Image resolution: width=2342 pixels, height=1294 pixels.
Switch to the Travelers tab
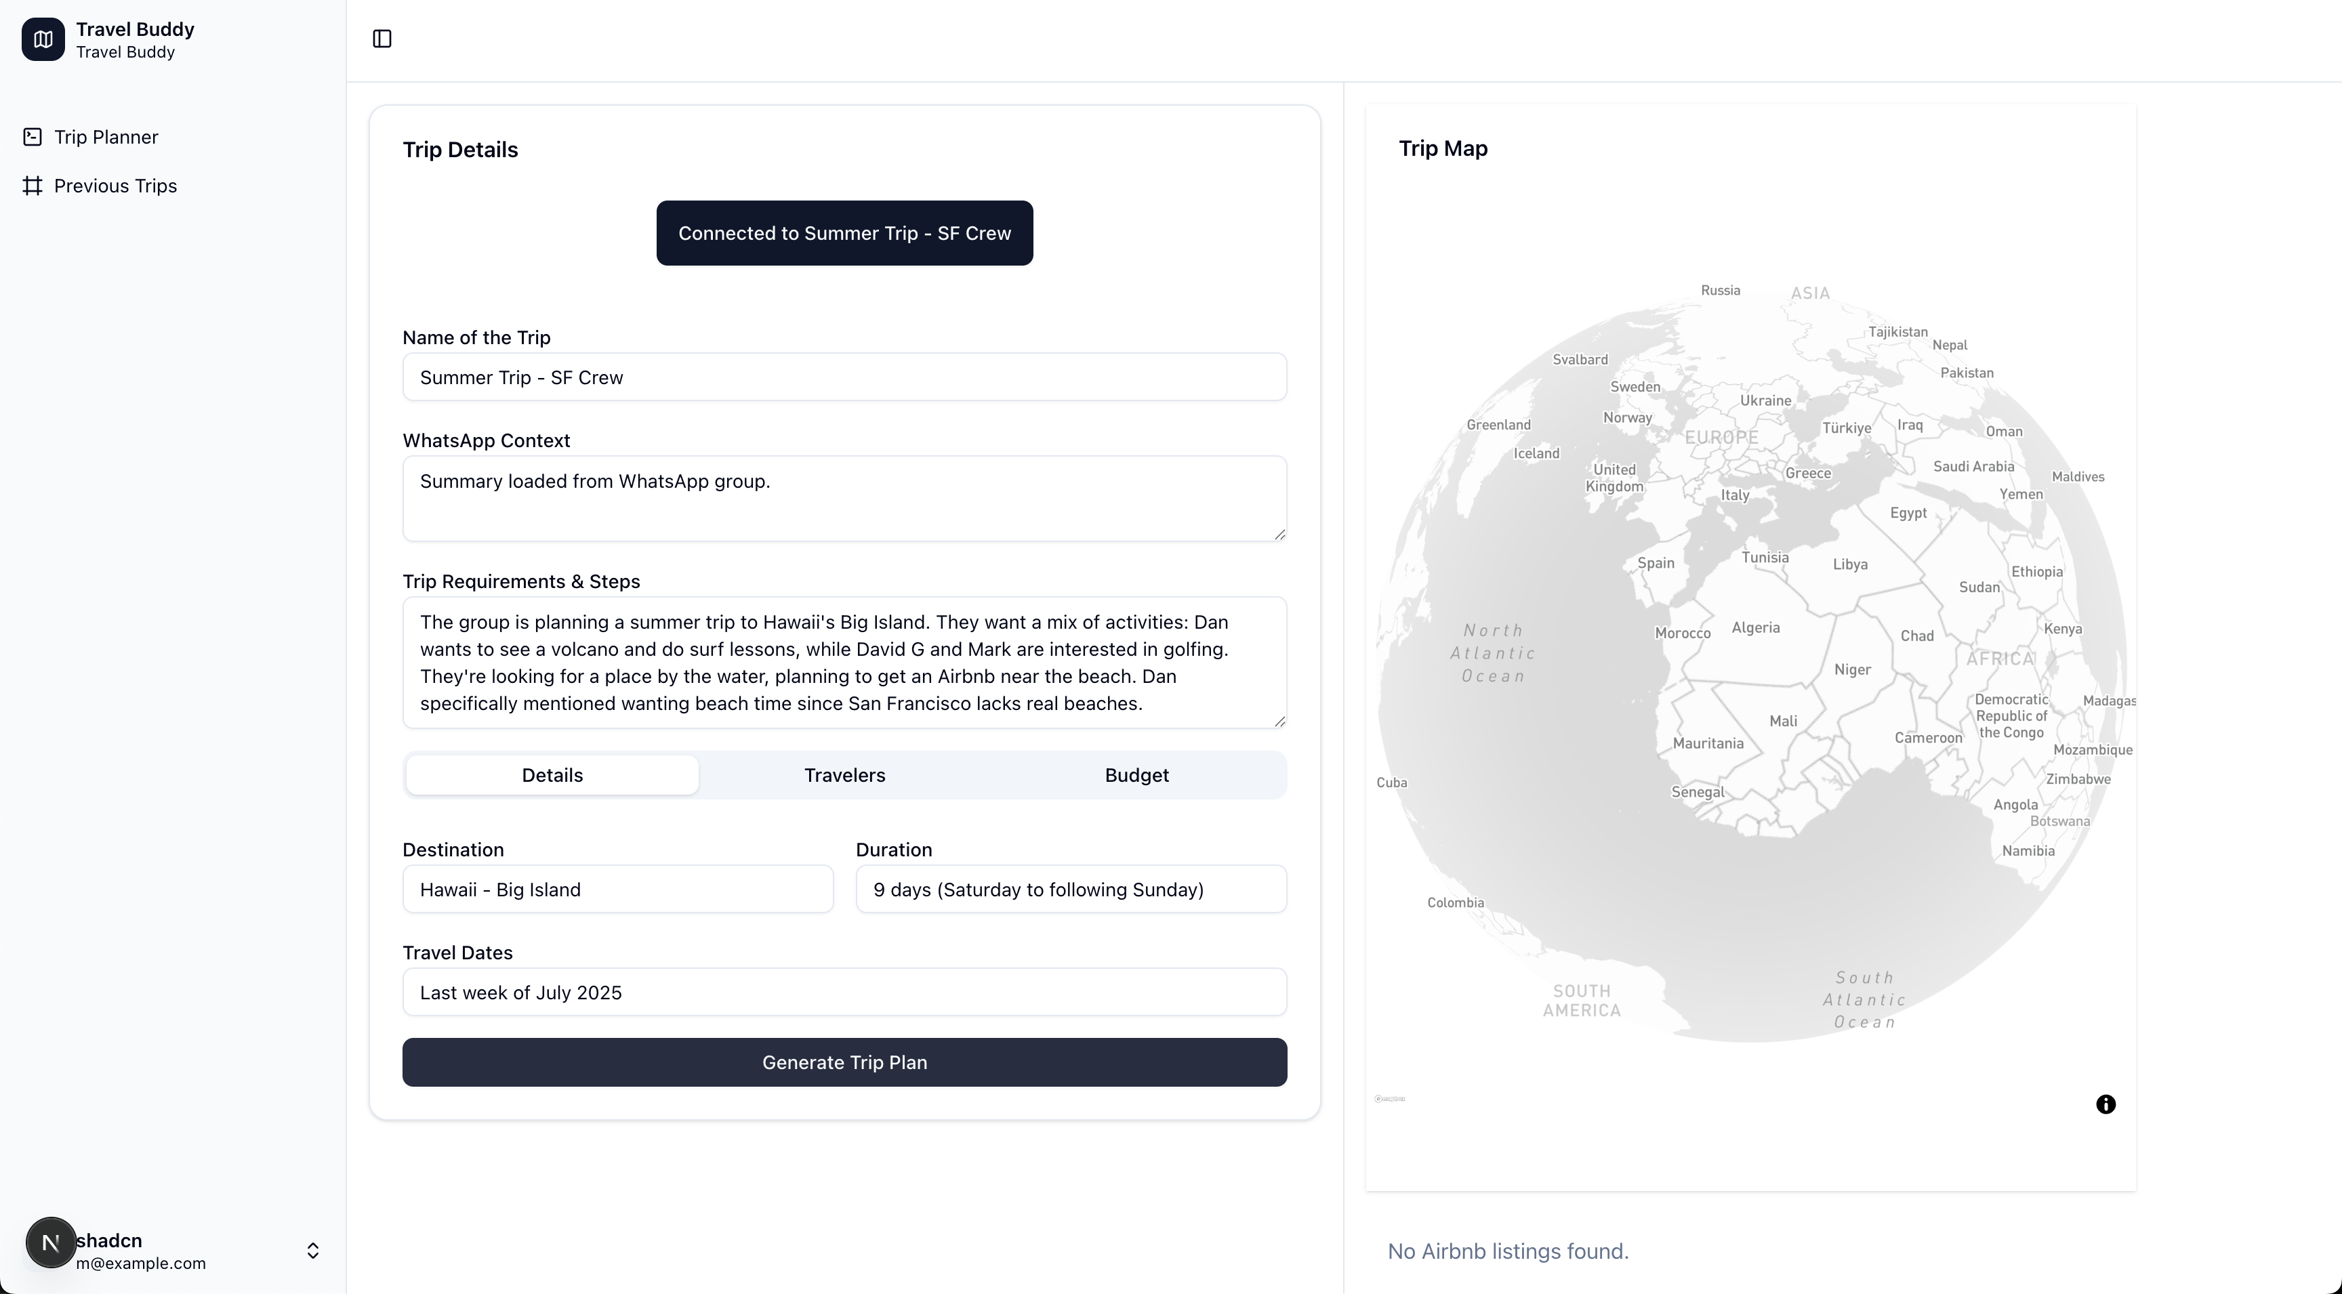[x=844, y=775]
